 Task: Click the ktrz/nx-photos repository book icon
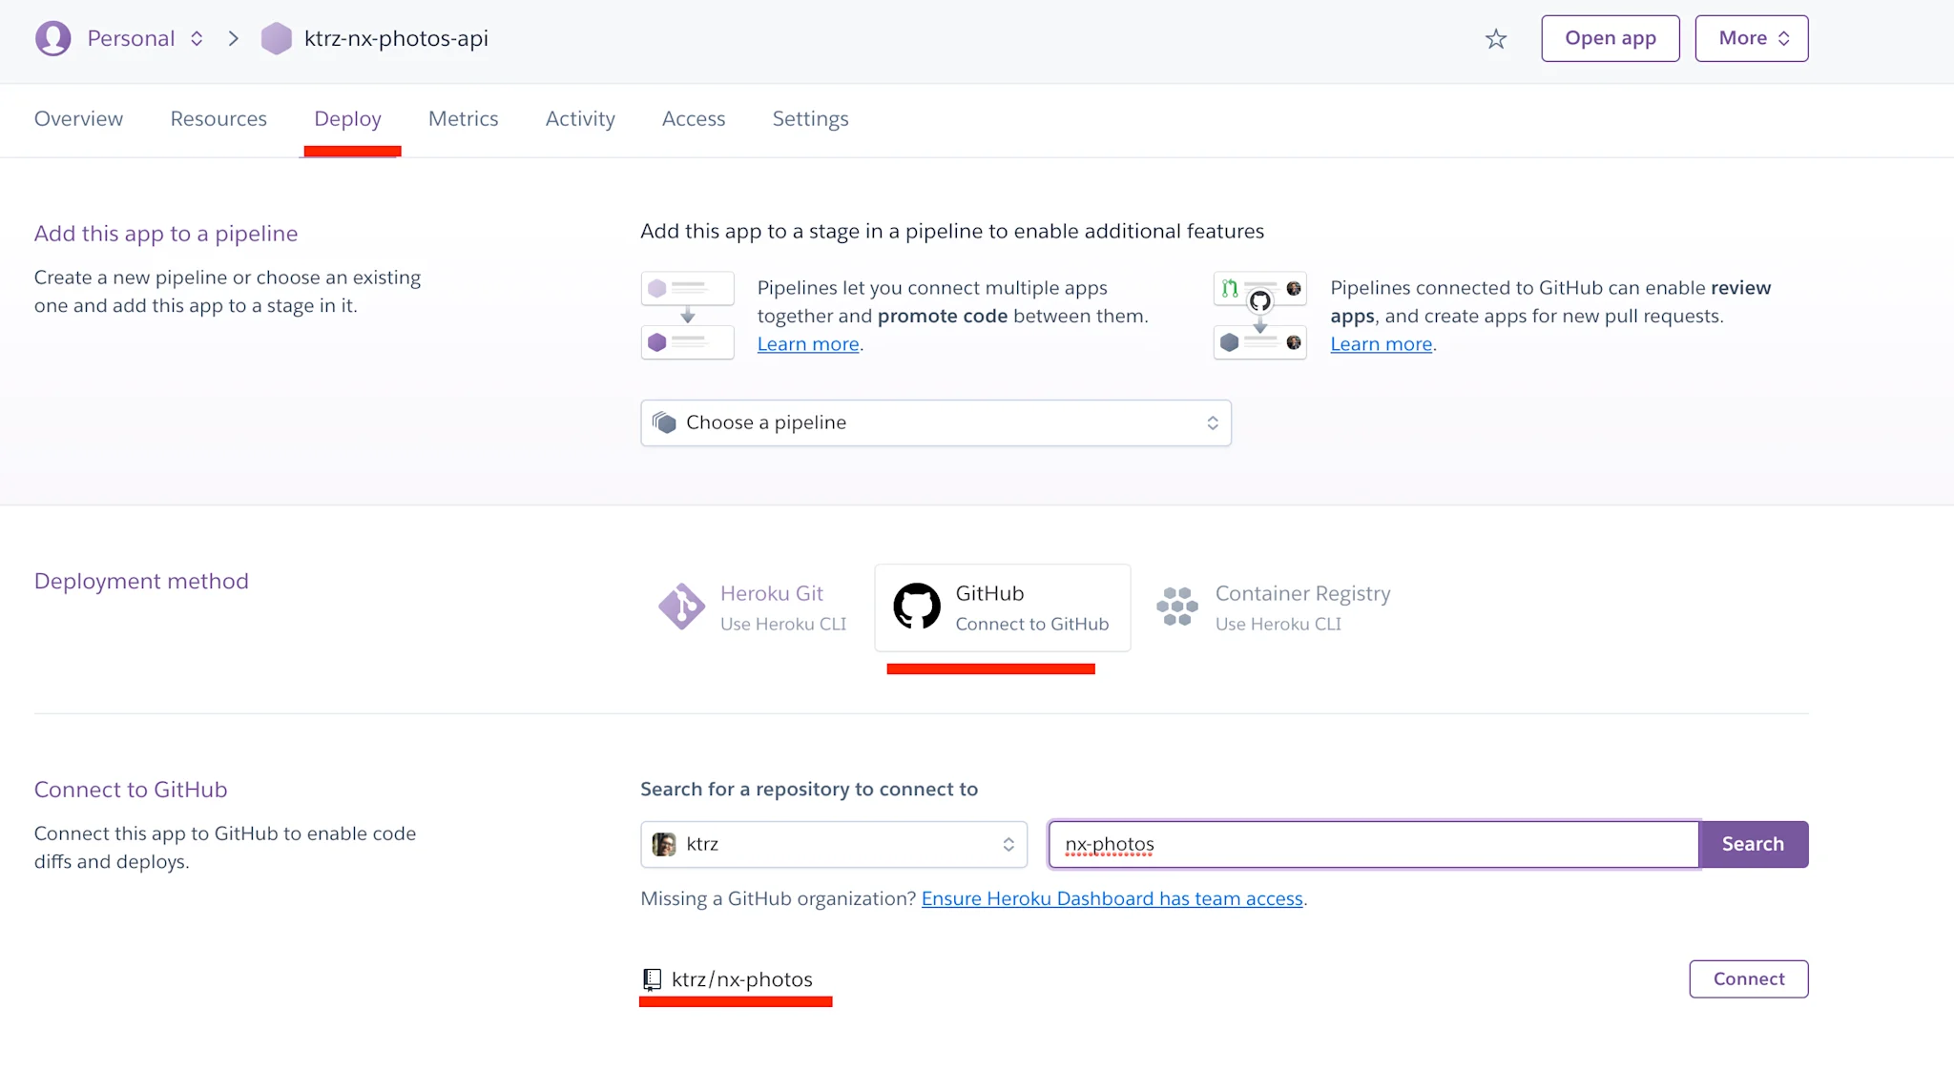[x=653, y=978]
